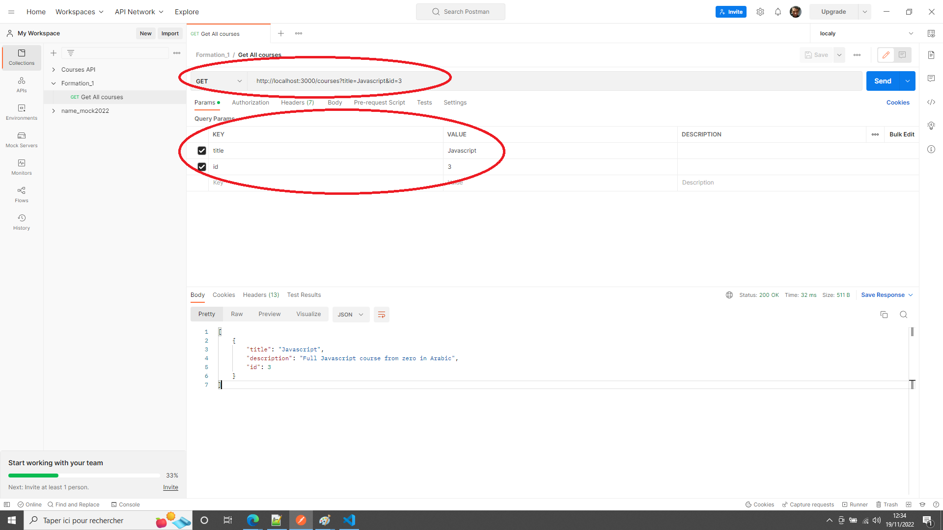Open the Collections panel in left sidebar

click(x=21, y=57)
